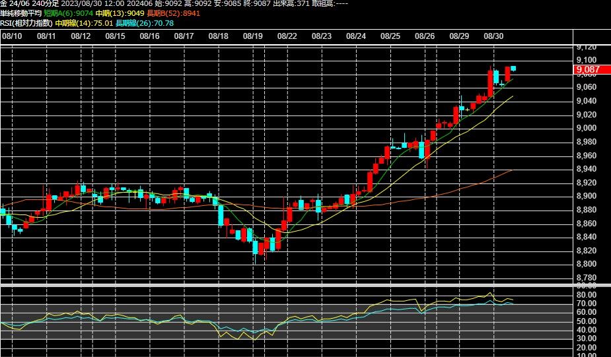The height and width of the screenshot is (357, 611).
Task: Click the RSI 40.00 axis label
Action: click(x=587, y=330)
